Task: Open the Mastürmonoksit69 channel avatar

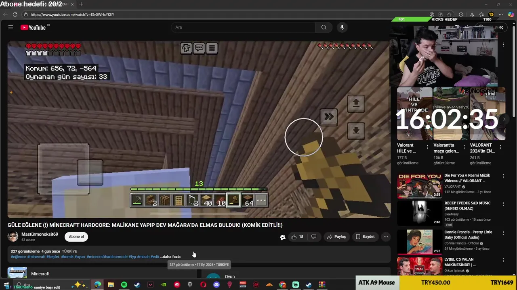Action: [x=13, y=237]
